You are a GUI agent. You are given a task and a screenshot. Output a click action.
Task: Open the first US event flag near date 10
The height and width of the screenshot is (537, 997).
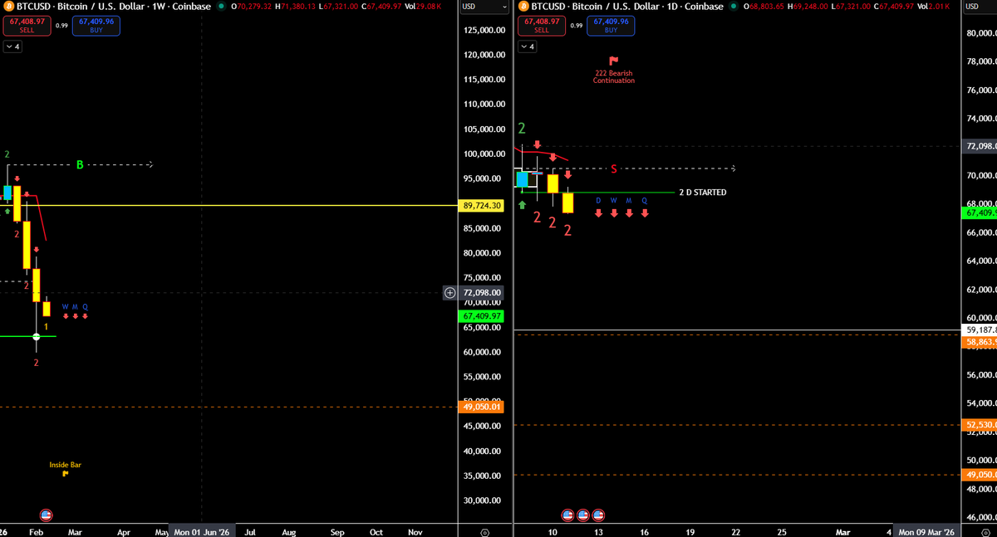(567, 515)
